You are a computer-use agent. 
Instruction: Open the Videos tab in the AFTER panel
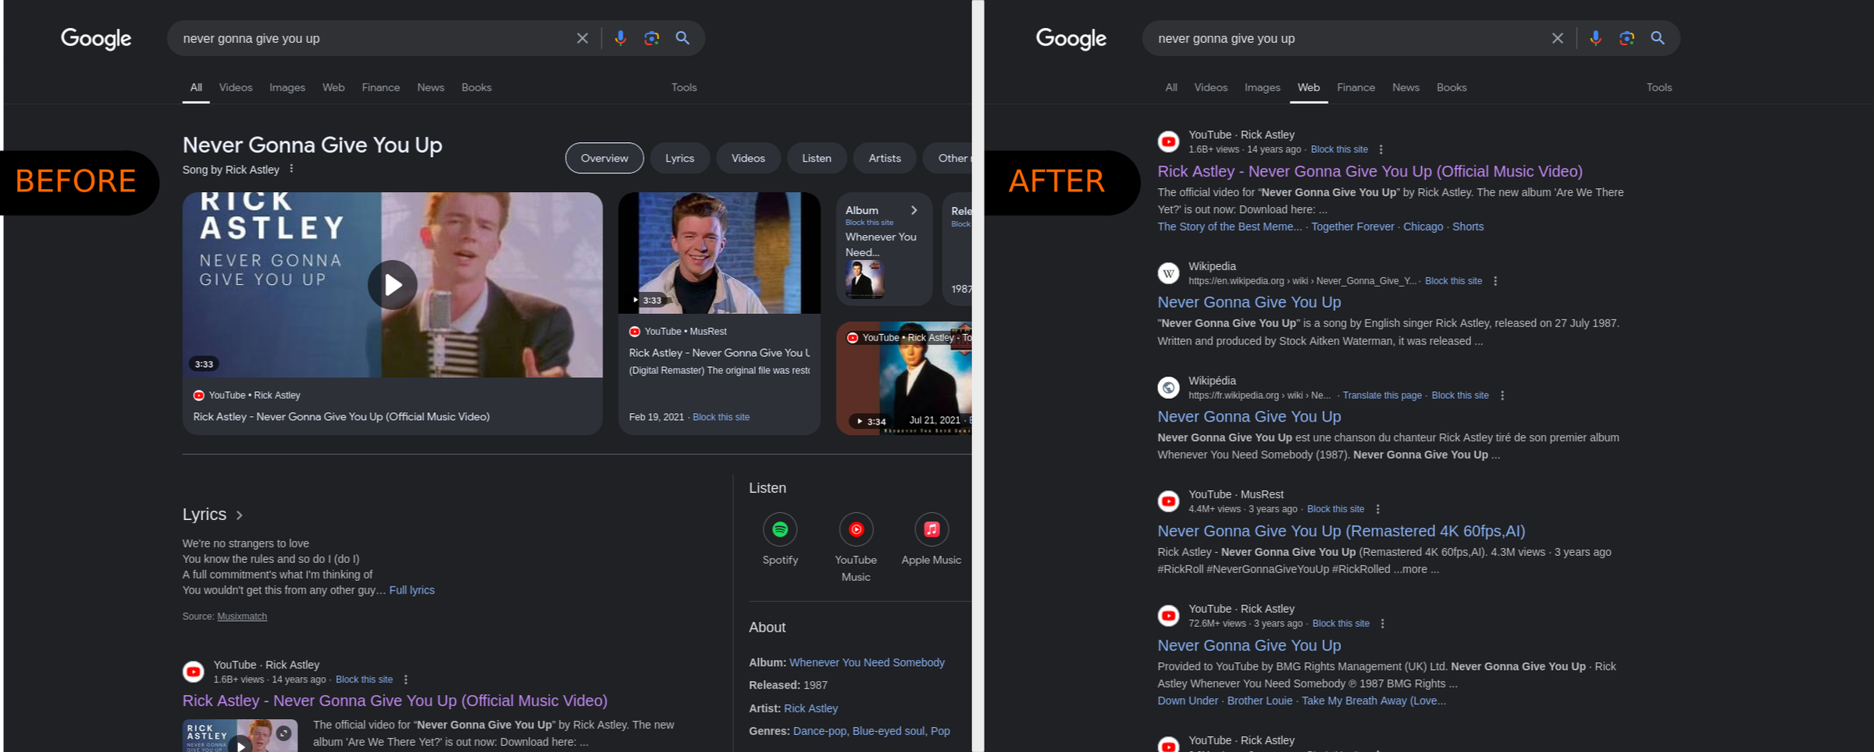pos(1211,87)
